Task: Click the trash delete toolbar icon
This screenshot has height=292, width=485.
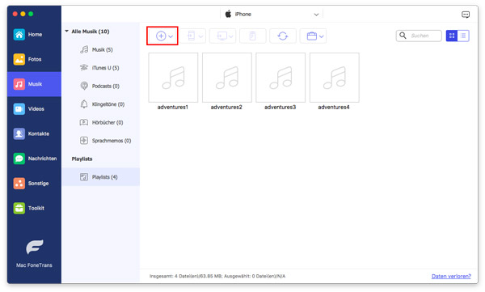Action: (x=252, y=36)
